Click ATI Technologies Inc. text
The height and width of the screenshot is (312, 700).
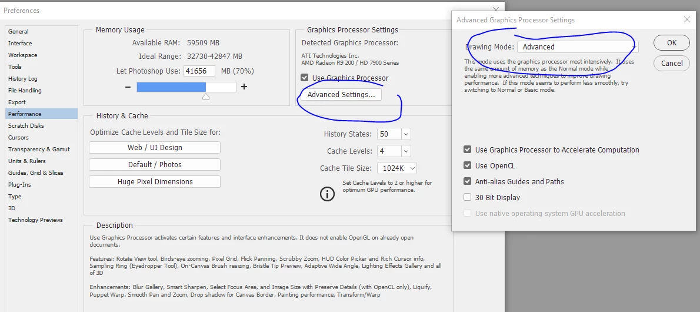pos(331,56)
